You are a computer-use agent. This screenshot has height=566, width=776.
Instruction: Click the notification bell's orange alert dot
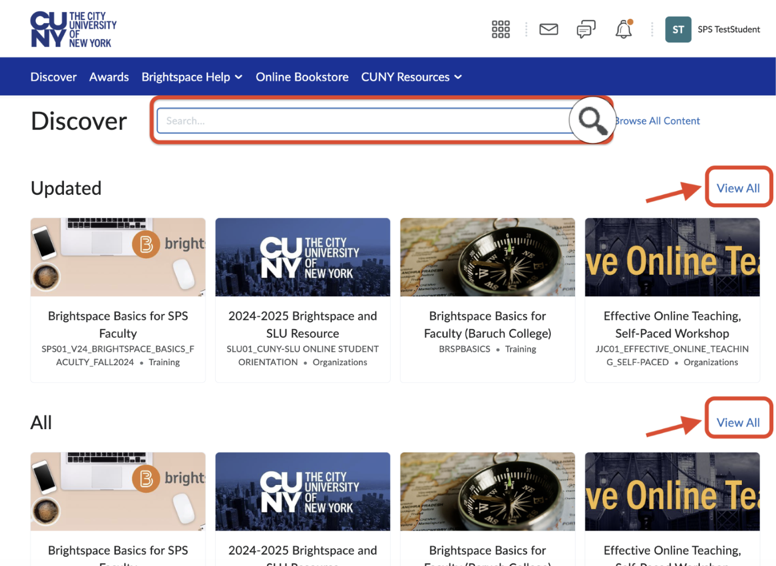630,23
